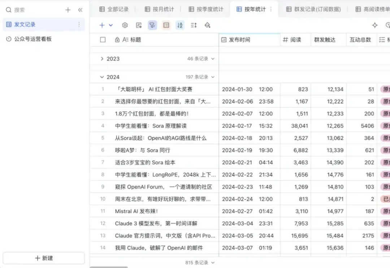The width and height of the screenshot is (390, 268).
Task: Open row 从Sora谈起: OpenAI的AGI路线是什么
Action: (x=161, y=138)
